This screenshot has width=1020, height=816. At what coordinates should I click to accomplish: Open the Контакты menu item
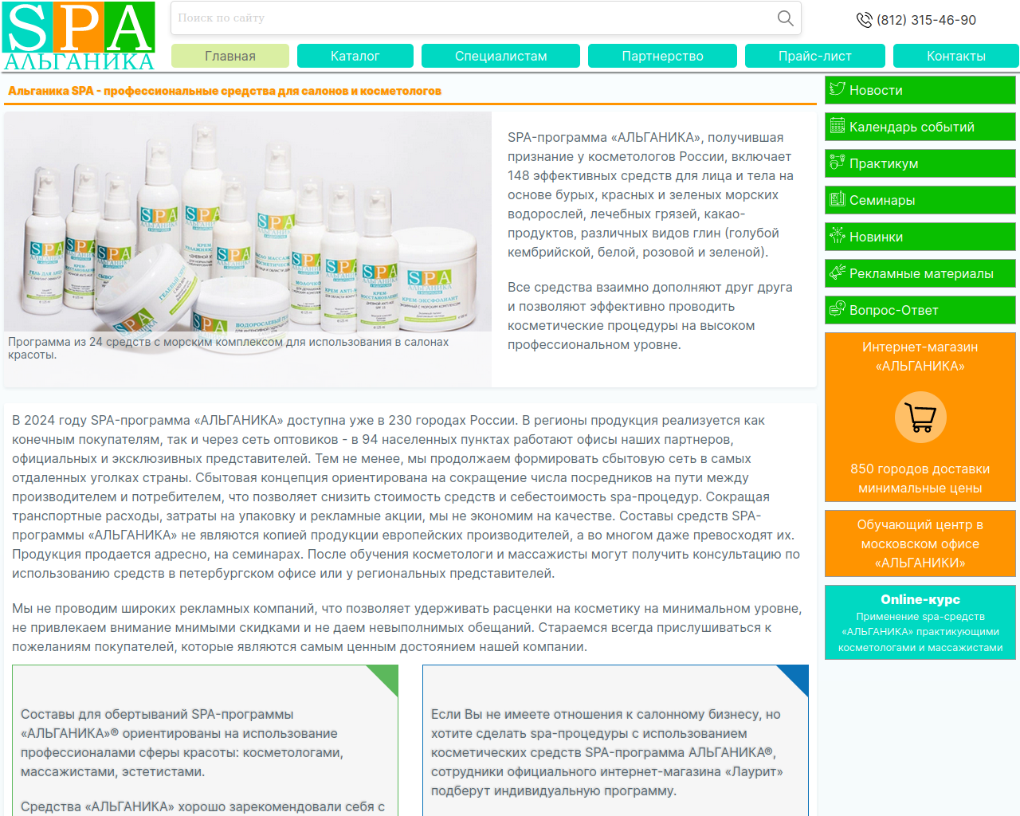tap(956, 56)
